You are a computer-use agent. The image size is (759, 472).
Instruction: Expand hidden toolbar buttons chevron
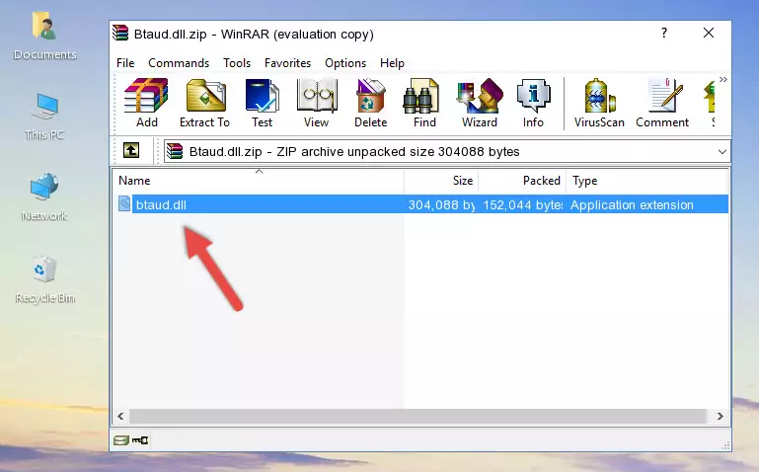[x=723, y=80]
